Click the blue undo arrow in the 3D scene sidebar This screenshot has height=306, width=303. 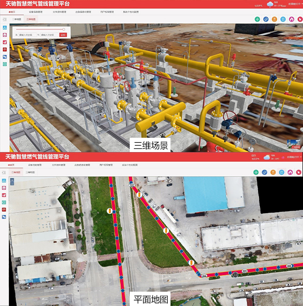[5, 57]
